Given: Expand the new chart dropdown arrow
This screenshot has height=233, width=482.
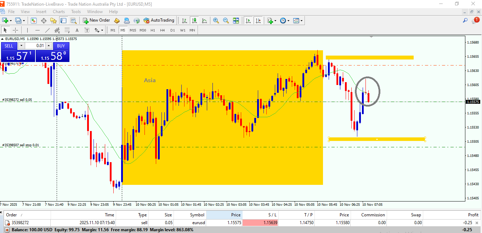Looking at the screenshot, I should pos(11,21).
